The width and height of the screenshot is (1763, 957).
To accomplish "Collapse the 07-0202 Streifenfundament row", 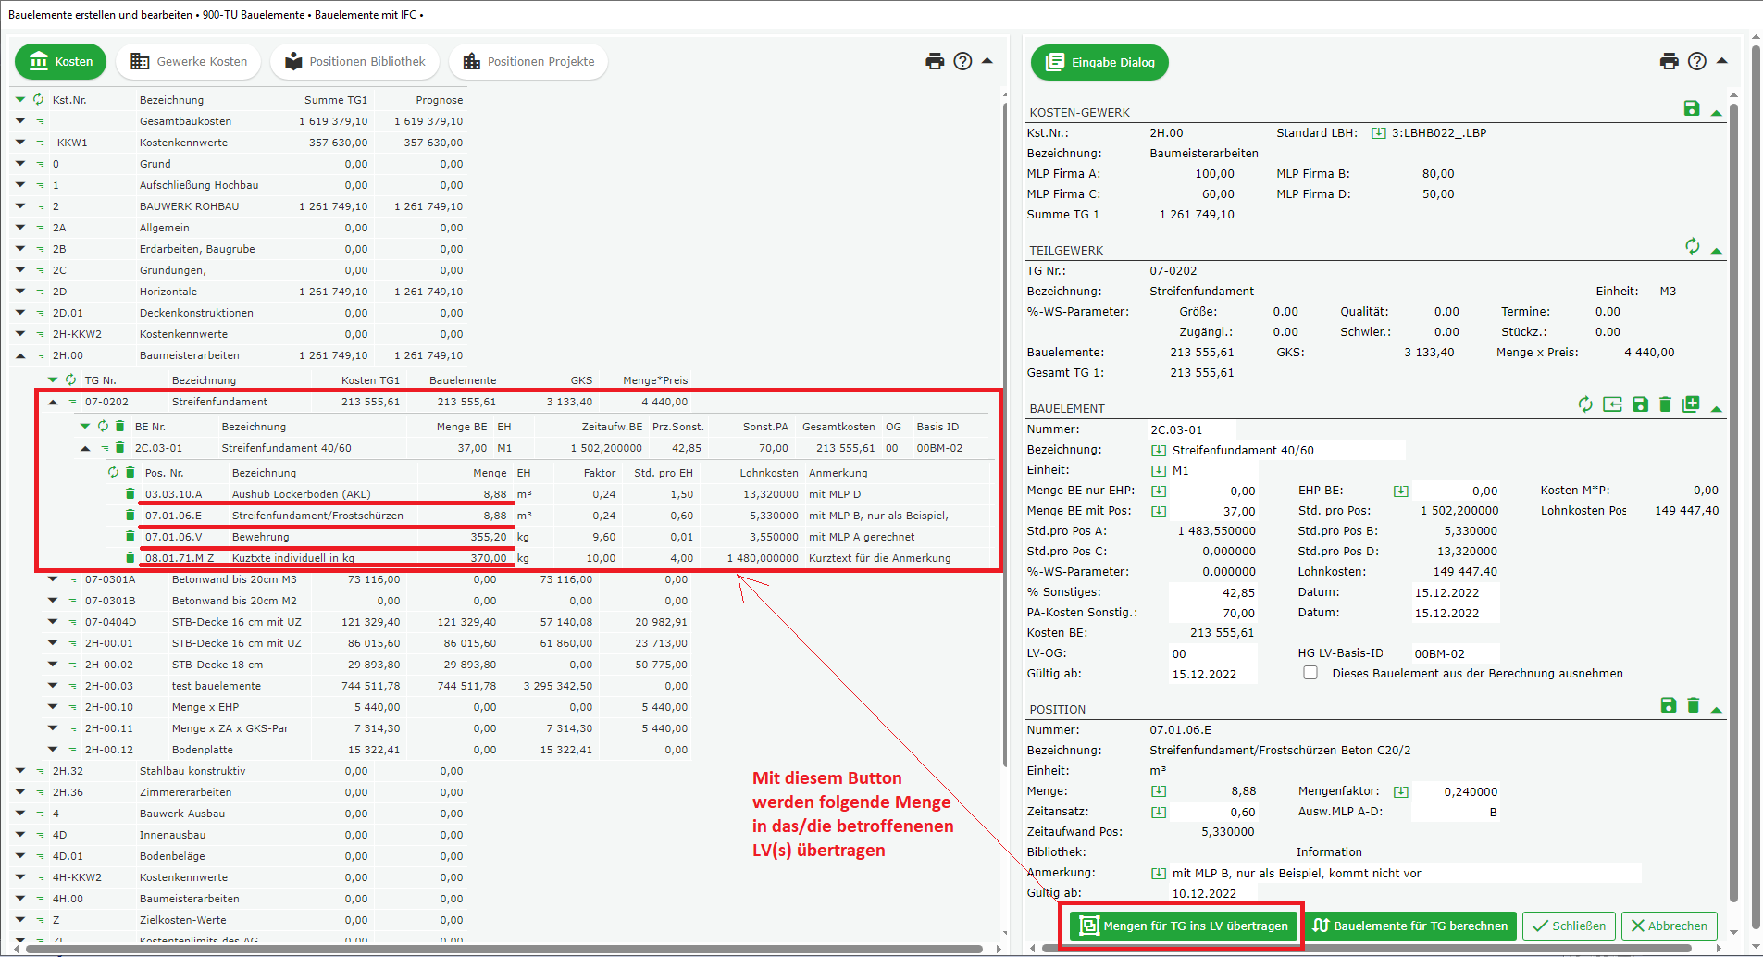I will (x=53, y=402).
